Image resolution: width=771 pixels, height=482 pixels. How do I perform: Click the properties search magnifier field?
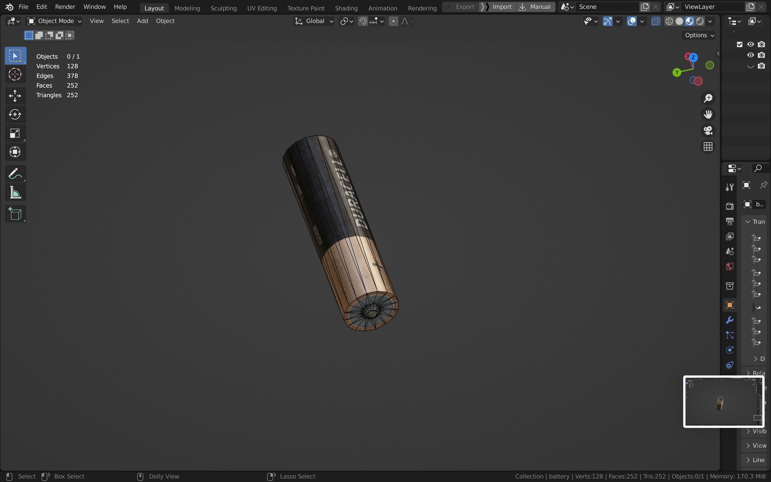[x=761, y=168]
